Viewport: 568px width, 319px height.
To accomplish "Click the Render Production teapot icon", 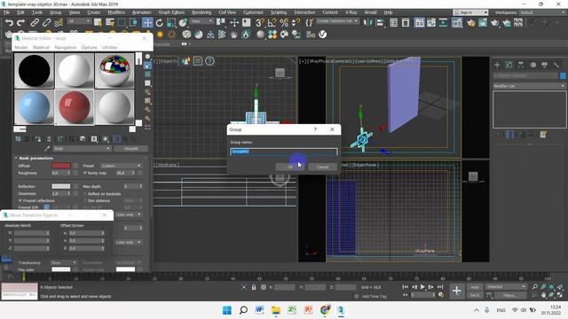I will [494, 23].
